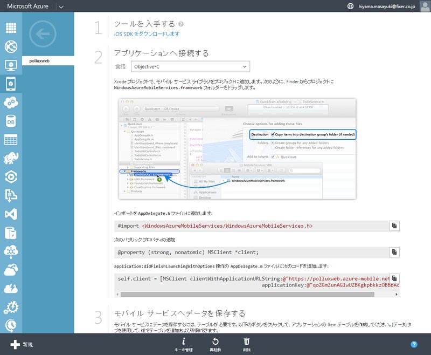This screenshot has height=355, width=431.
Task: Open Media Services play icon
Action: point(11,177)
